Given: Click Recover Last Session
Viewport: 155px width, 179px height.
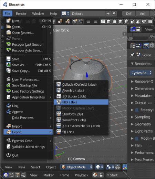Looking at the screenshot, I should tap(28, 45).
